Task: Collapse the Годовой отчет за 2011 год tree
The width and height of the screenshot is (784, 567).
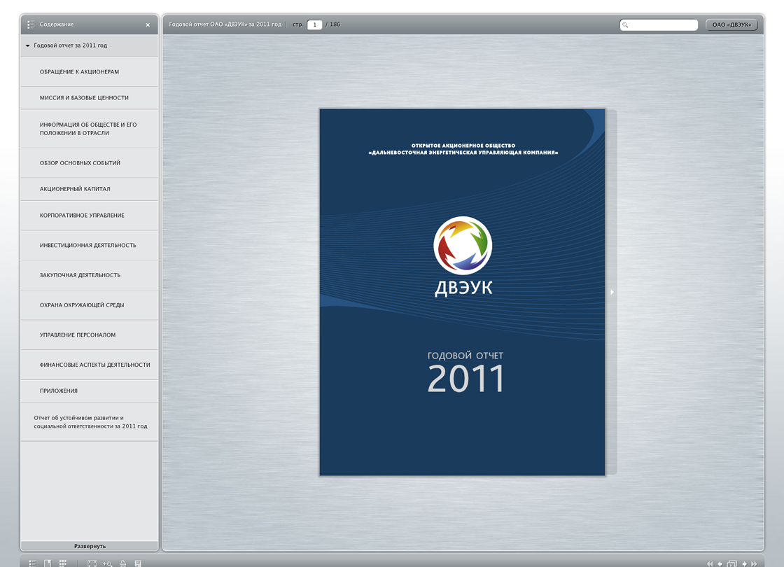Action: [28, 45]
